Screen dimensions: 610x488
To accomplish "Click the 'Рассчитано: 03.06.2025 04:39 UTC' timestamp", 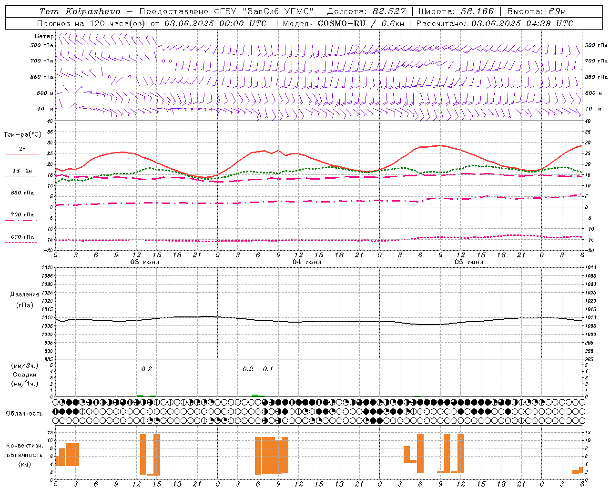I will coord(495,23).
